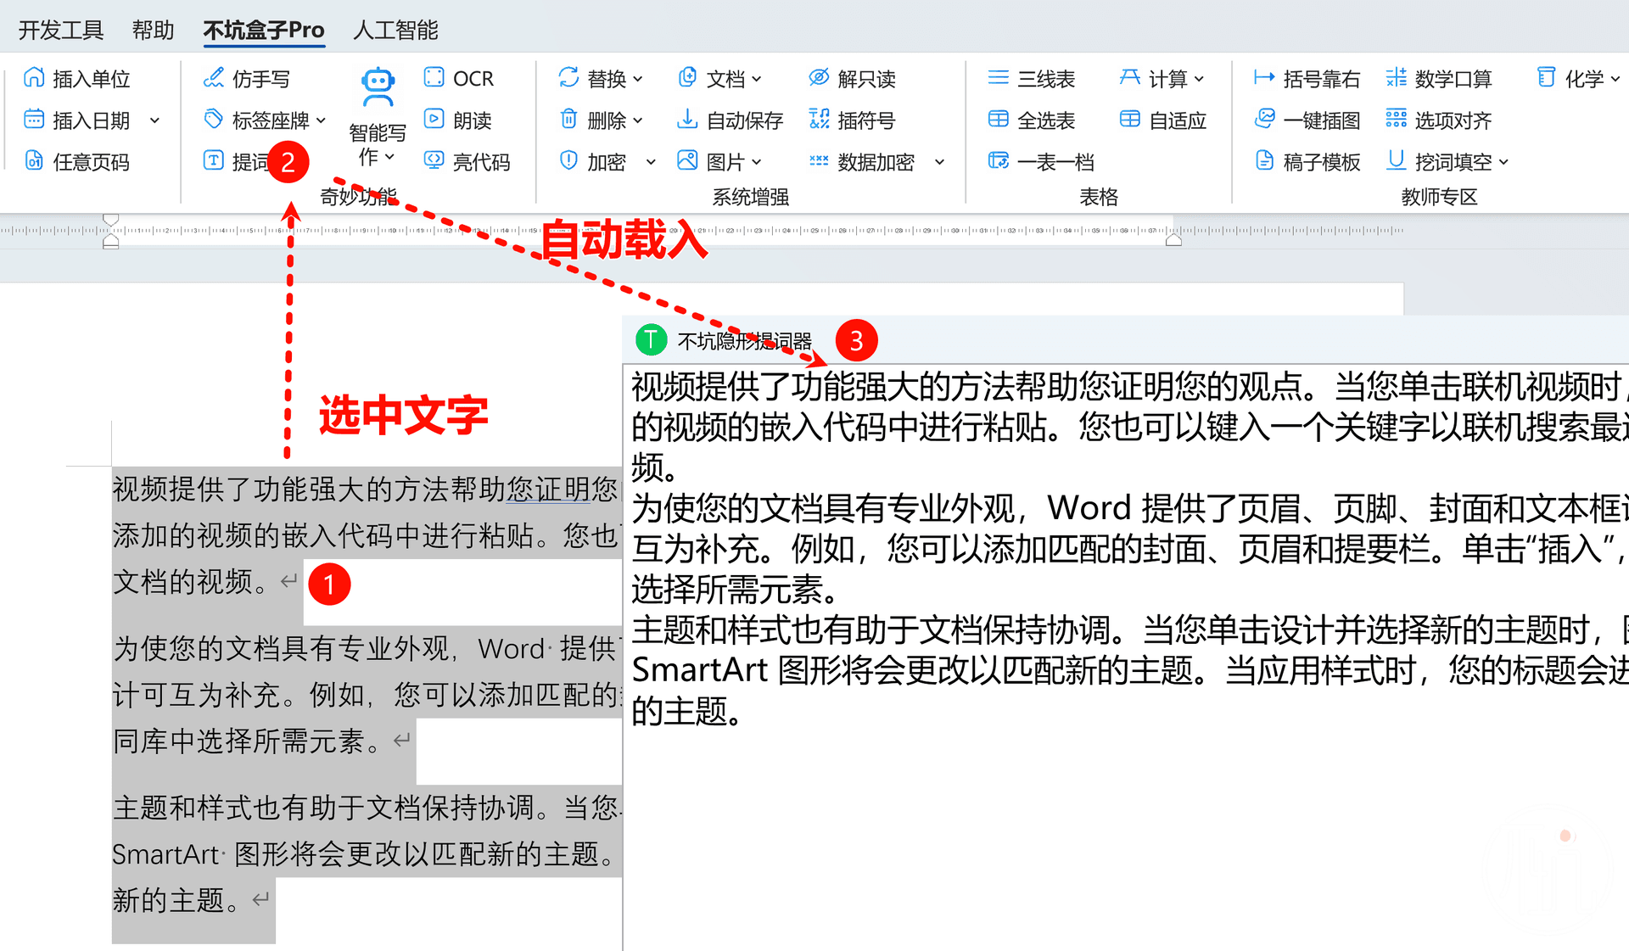Click the 删除 trash icon

tap(568, 120)
